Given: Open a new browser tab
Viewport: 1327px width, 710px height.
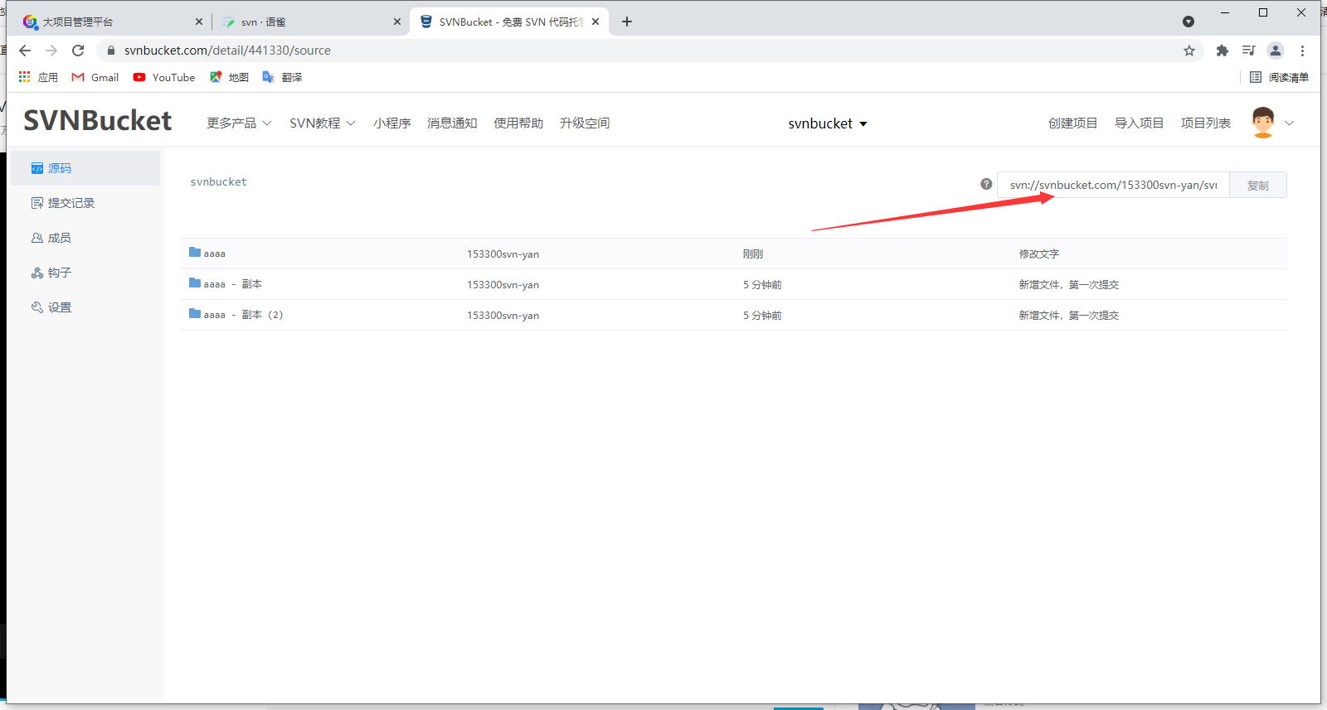Looking at the screenshot, I should coord(627,22).
